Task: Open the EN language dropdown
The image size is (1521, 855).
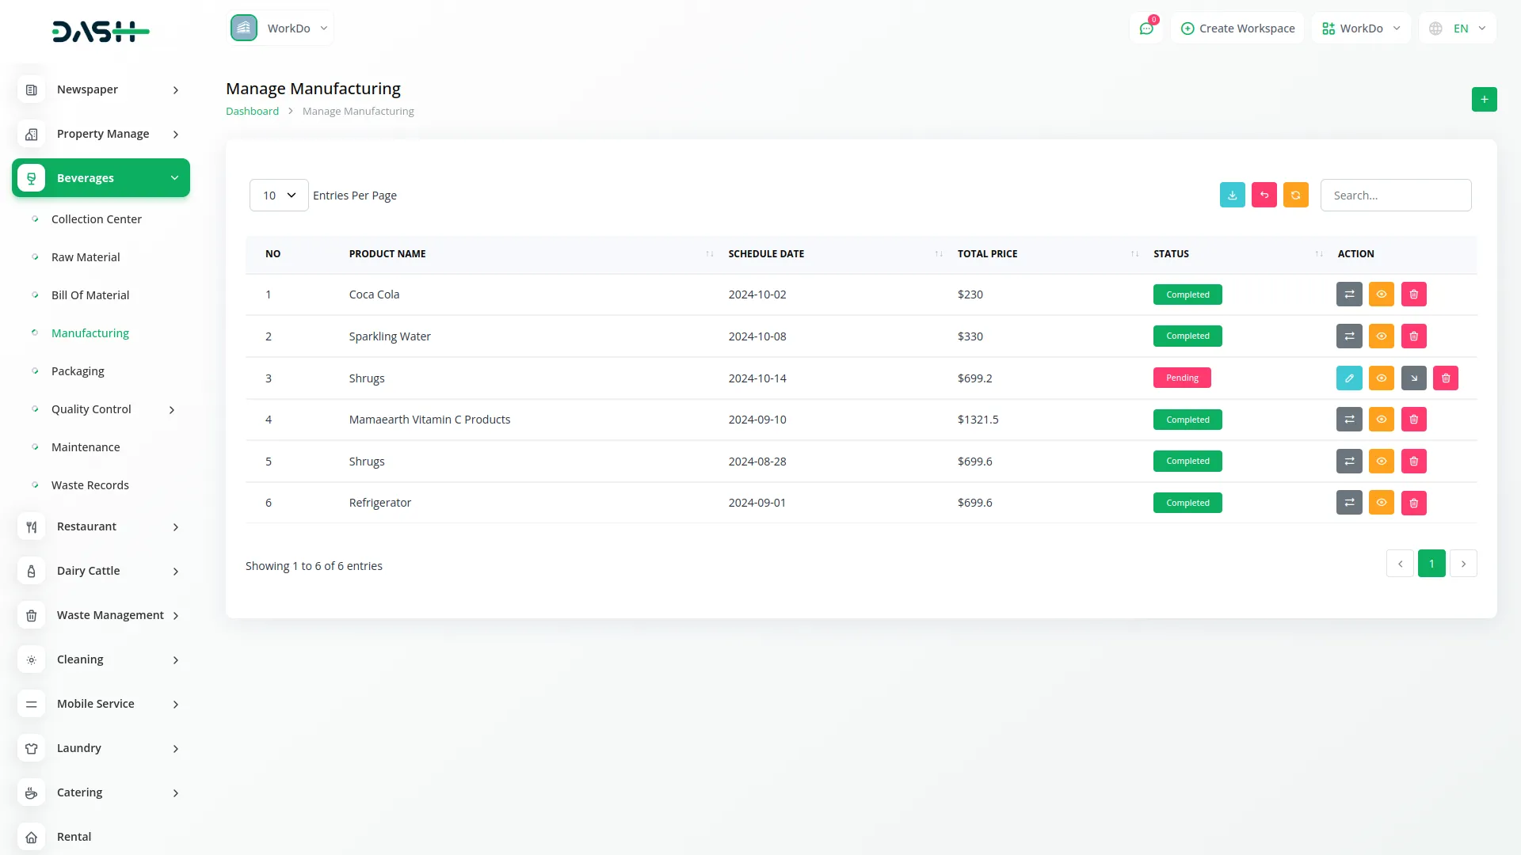Action: click(1458, 28)
